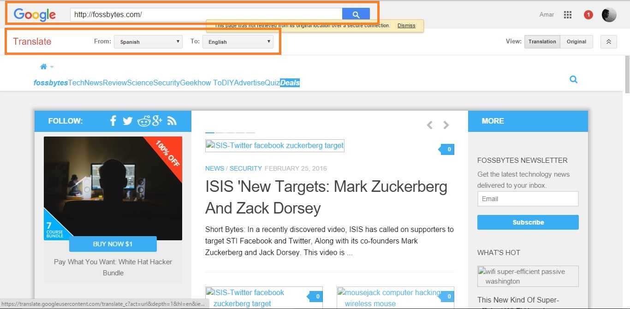Open the NEWS category link
630x309 pixels.
pos(215,168)
